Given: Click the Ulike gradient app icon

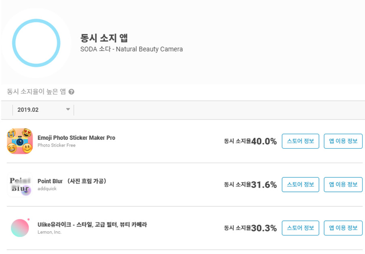Looking at the screenshot, I should pos(20,228).
